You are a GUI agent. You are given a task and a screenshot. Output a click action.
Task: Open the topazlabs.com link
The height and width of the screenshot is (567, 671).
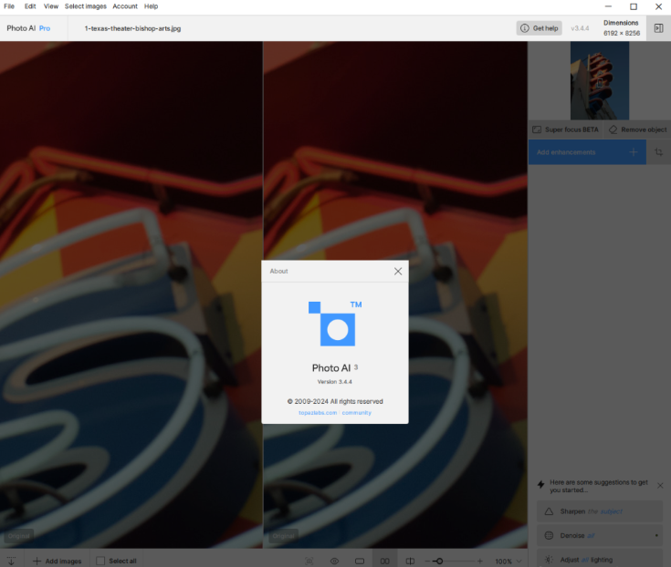pyautogui.click(x=318, y=413)
